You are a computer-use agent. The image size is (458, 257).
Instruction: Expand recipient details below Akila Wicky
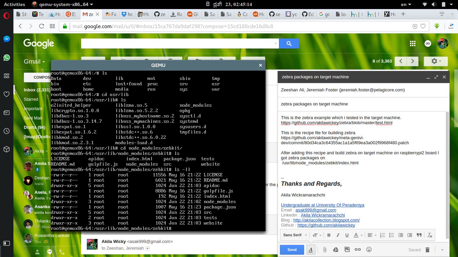(x=148, y=248)
